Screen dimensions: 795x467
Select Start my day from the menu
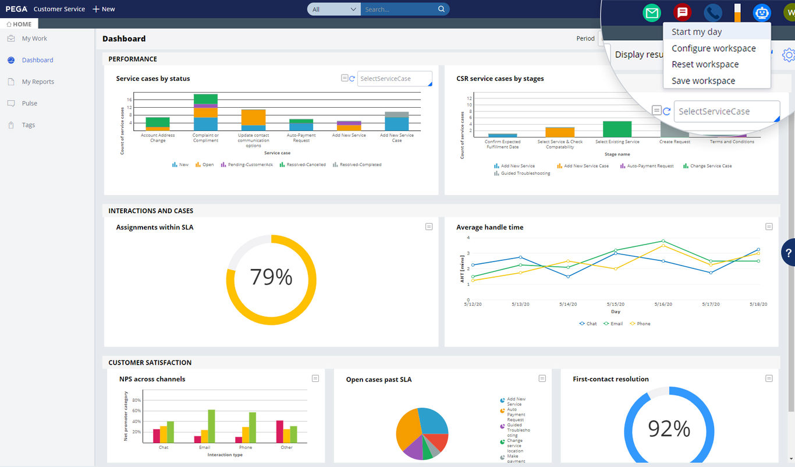[696, 31]
